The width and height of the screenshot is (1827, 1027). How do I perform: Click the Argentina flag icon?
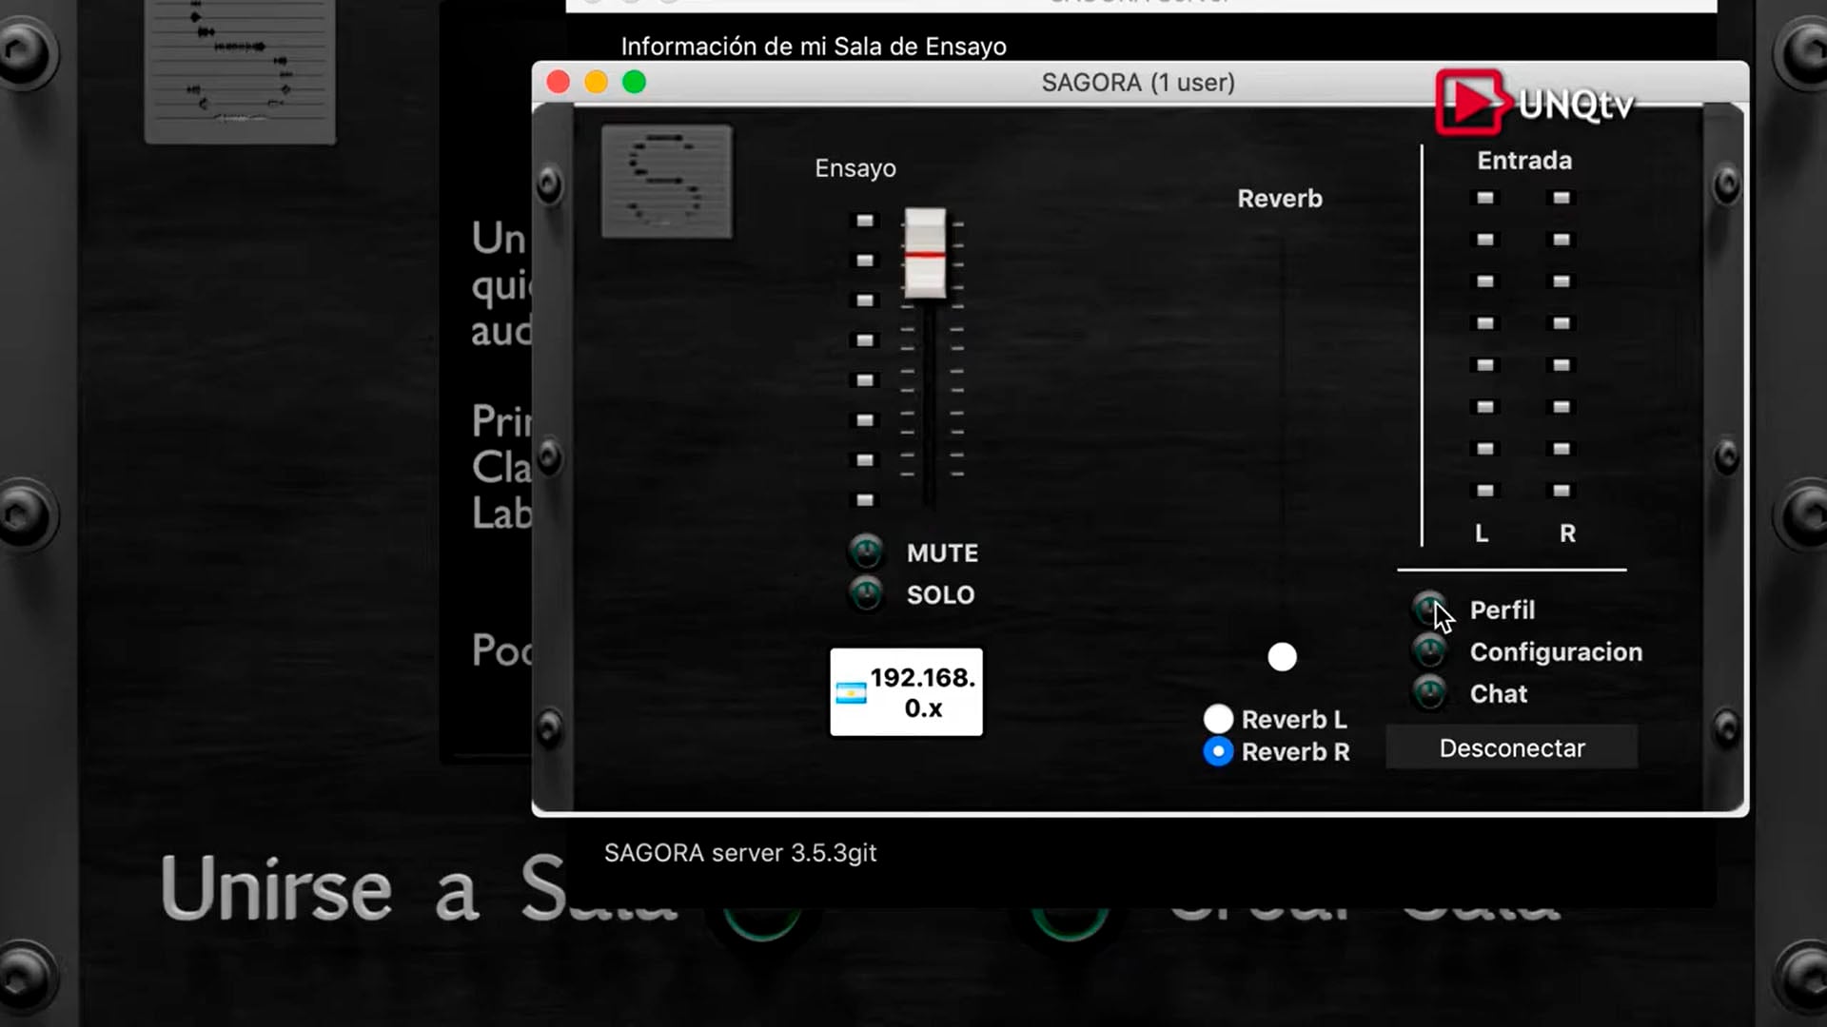coord(851,693)
